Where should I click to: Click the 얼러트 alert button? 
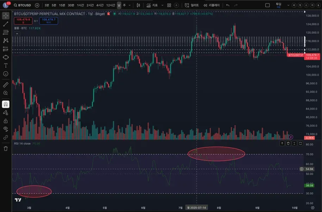click(195, 5)
